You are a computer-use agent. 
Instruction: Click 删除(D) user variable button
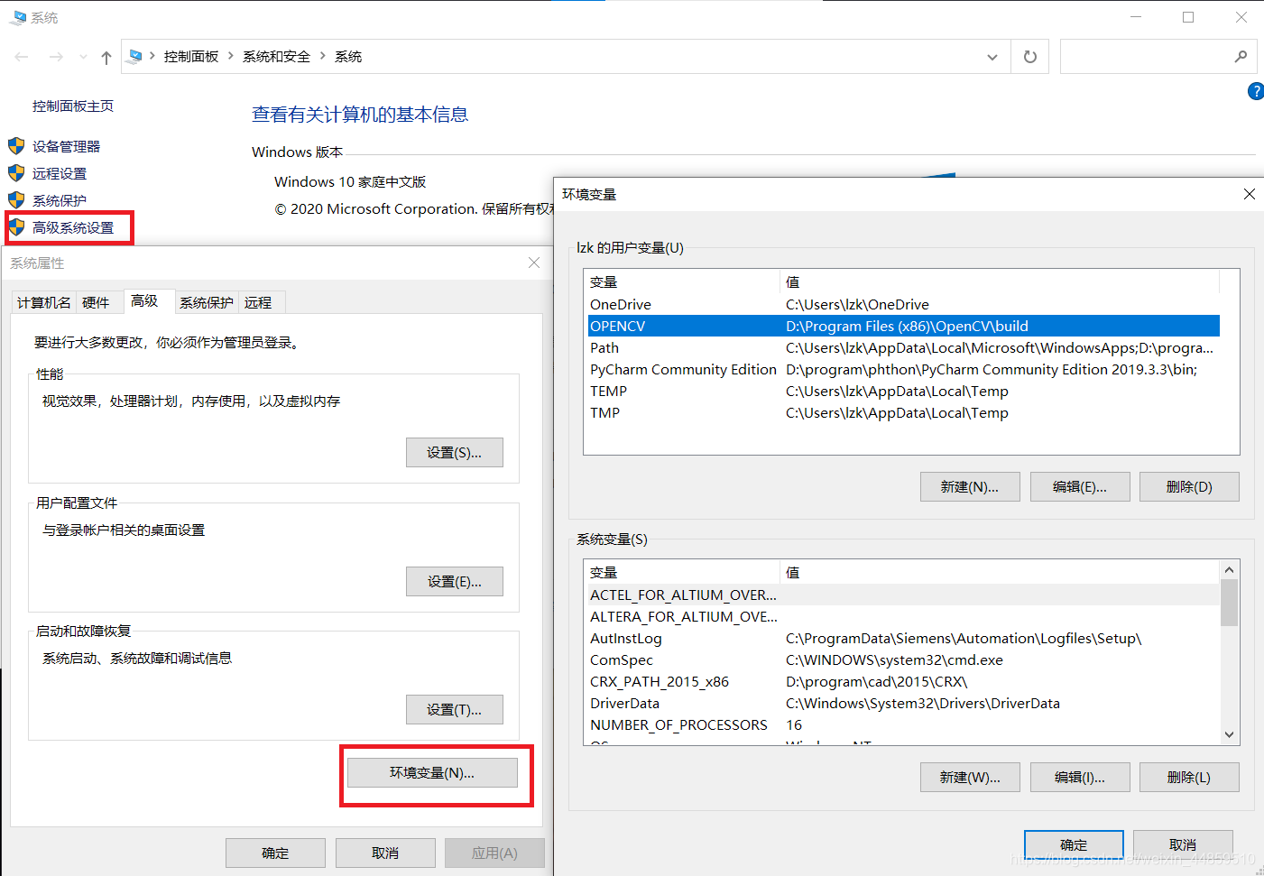tap(1189, 487)
